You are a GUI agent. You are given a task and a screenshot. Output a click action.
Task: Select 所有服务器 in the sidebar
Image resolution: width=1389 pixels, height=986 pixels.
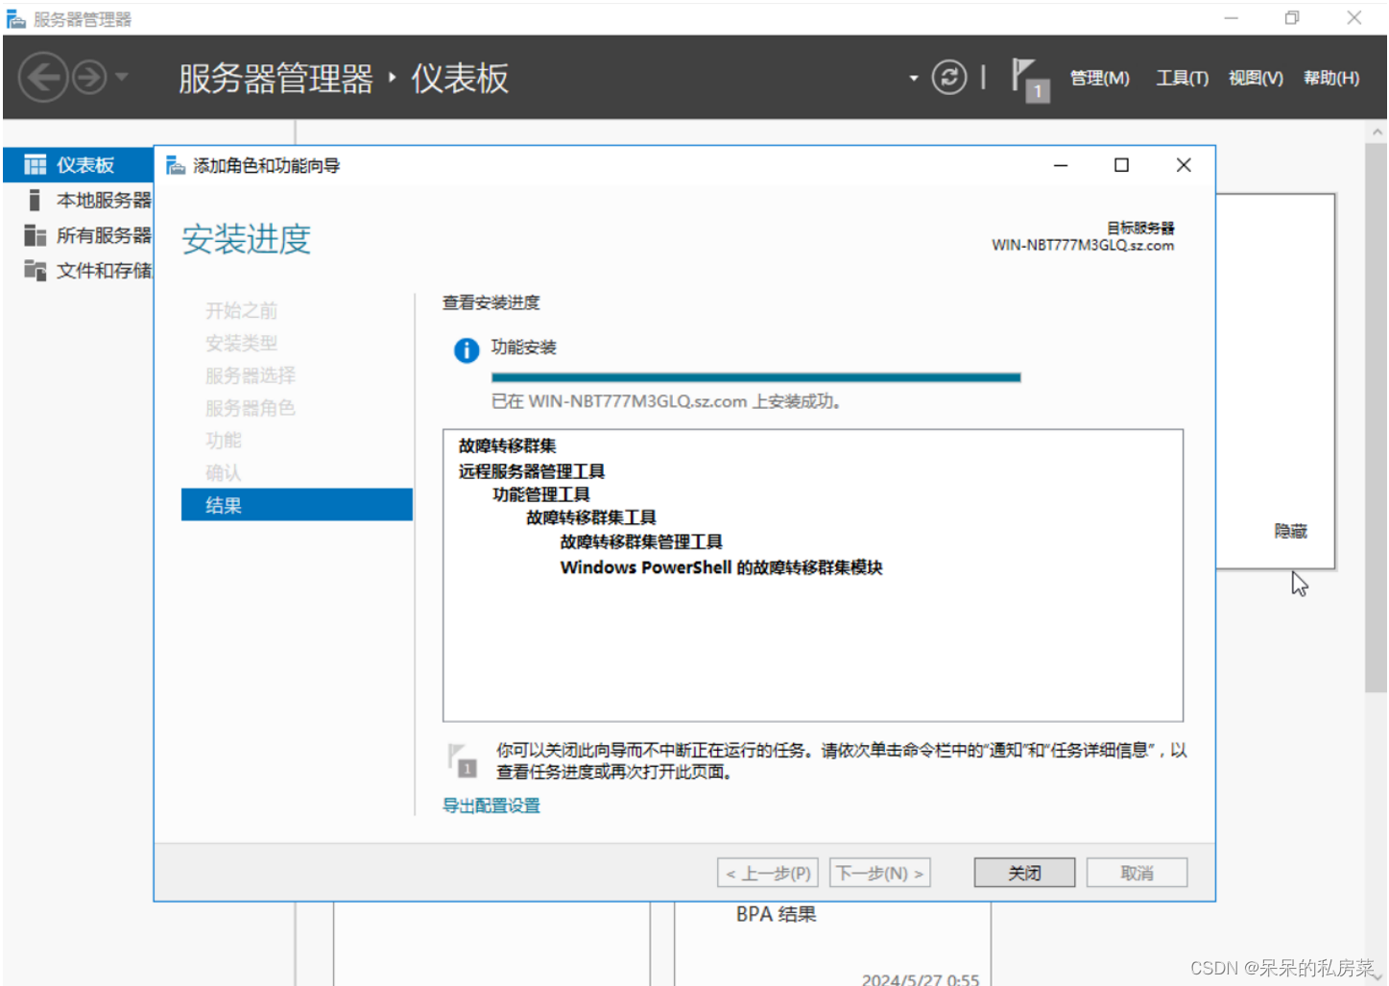(79, 235)
